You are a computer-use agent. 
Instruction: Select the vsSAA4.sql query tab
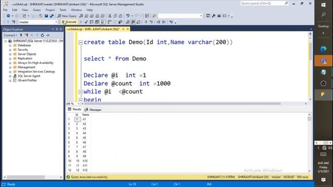point(93,29)
